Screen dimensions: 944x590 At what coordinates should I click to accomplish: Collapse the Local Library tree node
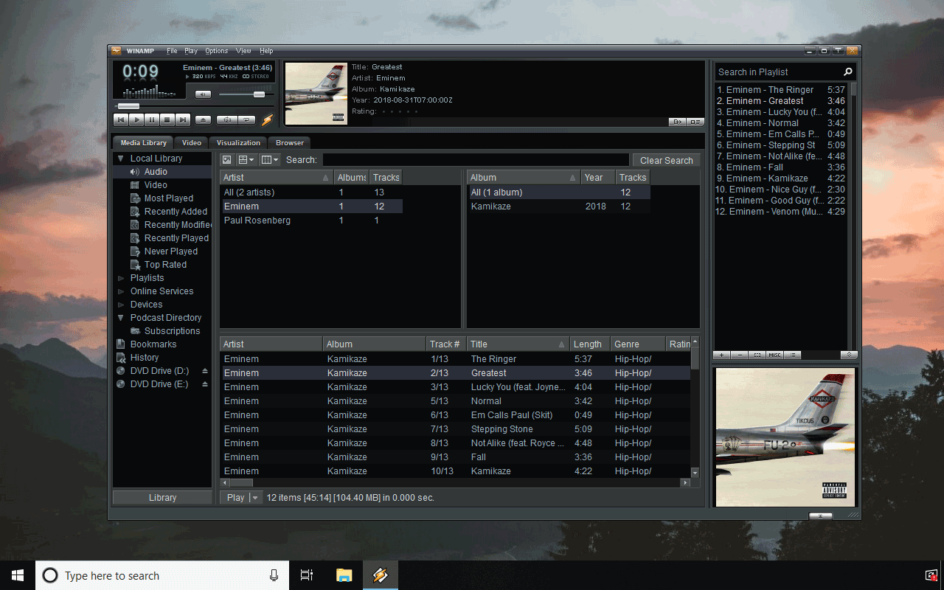tap(121, 159)
